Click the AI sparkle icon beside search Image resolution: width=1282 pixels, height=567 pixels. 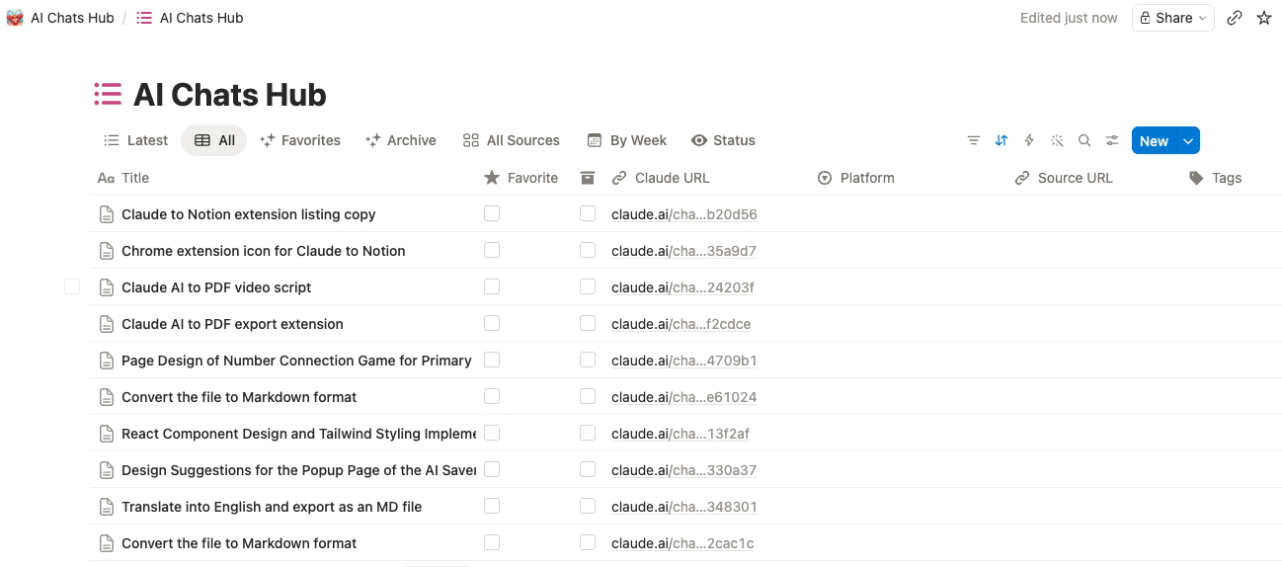(1057, 140)
